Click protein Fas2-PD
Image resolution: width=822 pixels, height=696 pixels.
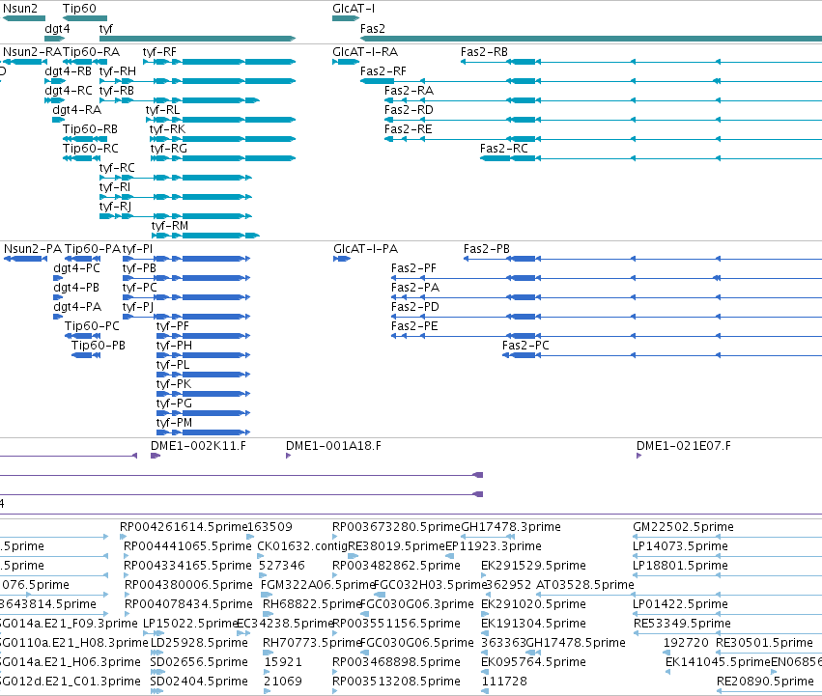click(x=415, y=307)
